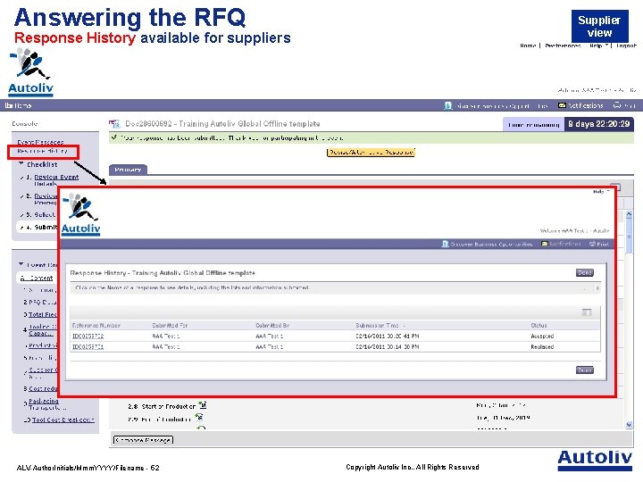
Task: Click the Logout link
Action: 626,46
